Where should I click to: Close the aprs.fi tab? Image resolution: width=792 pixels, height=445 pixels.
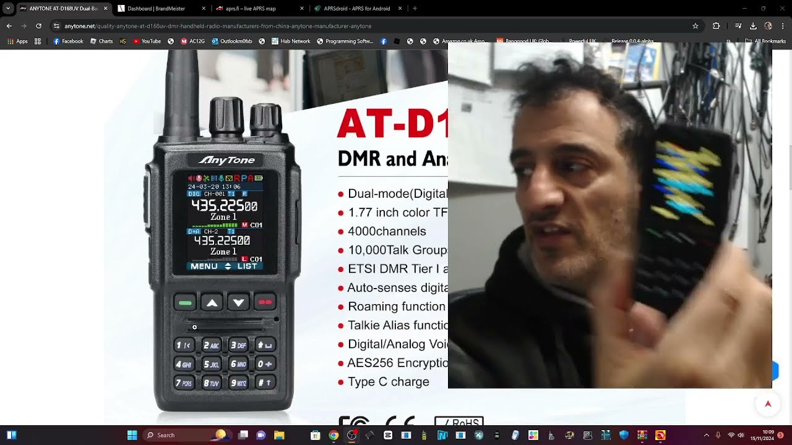tap(302, 9)
